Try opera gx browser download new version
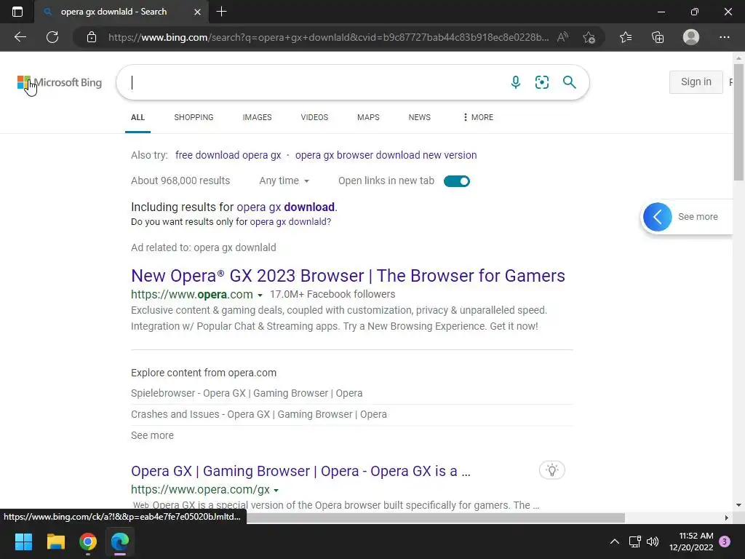The width and height of the screenshot is (745, 559). [386, 155]
